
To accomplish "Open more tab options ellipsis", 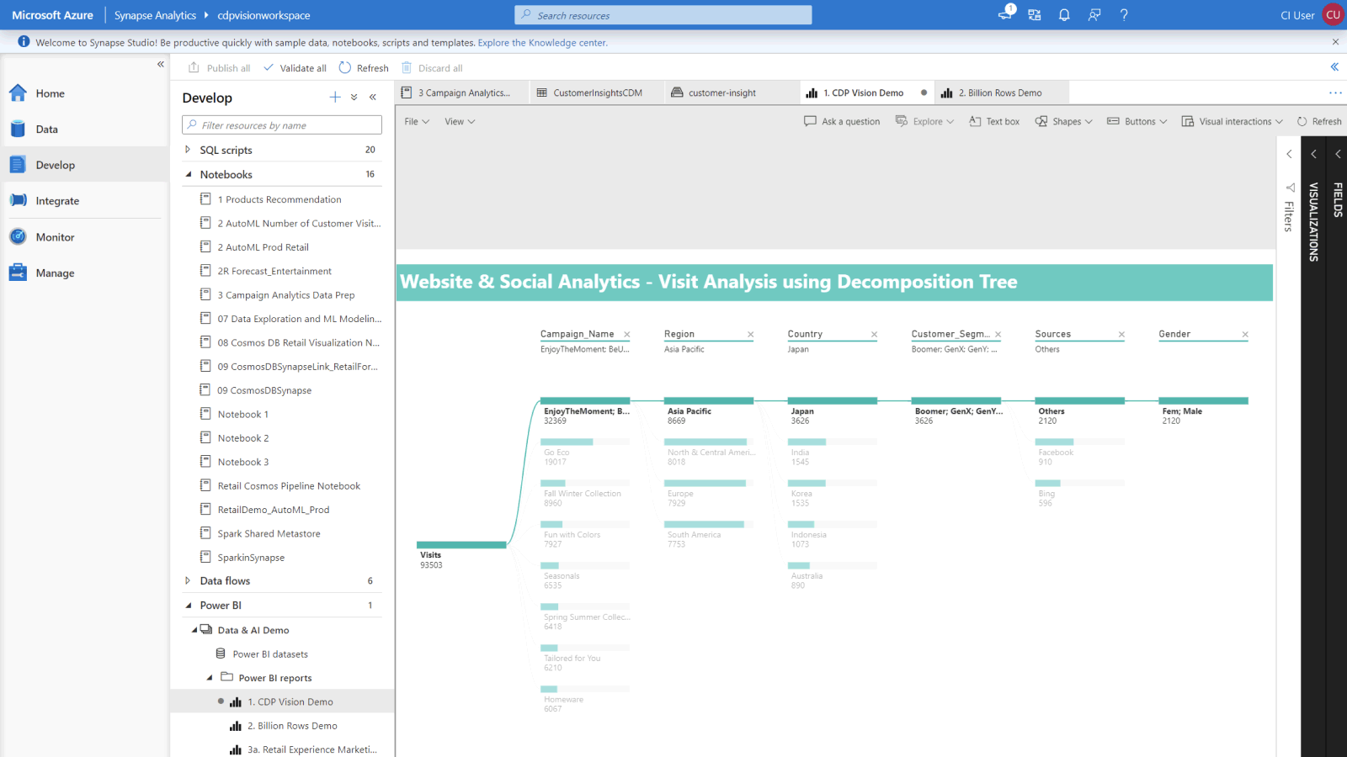I will [1335, 93].
